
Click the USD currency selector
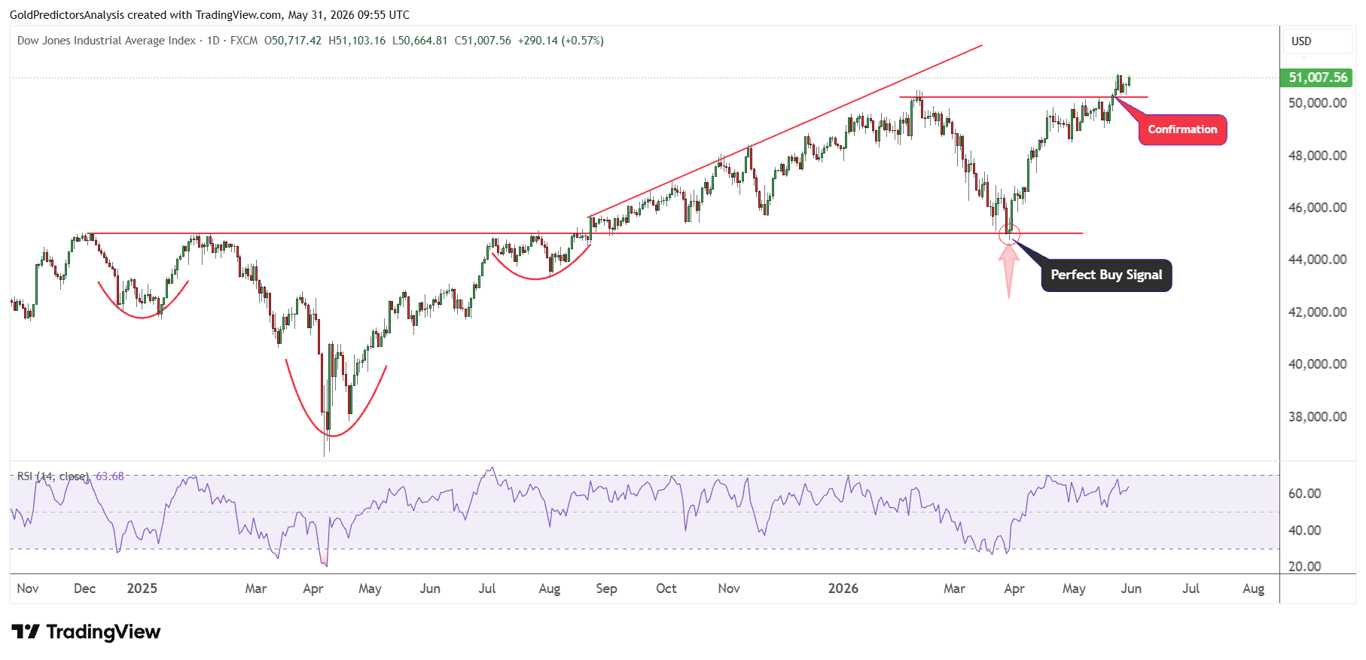point(1316,41)
